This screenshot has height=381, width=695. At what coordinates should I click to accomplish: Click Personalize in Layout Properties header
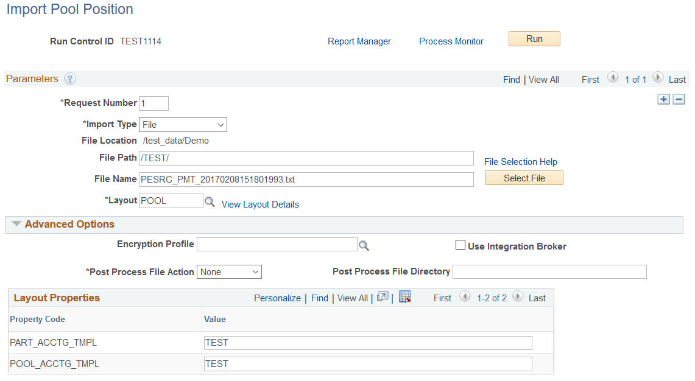[x=277, y=298]
